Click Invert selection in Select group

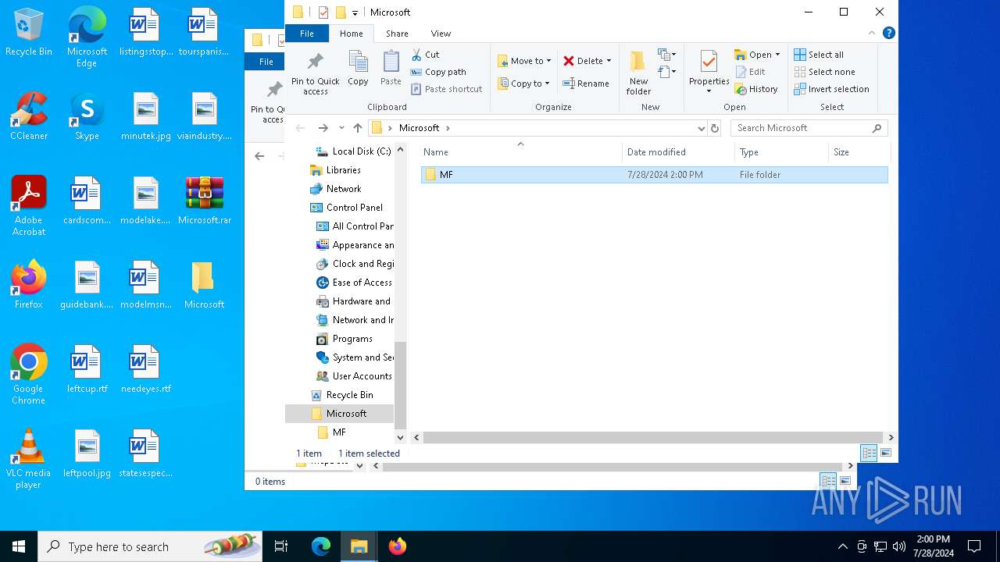click(831, 89)
